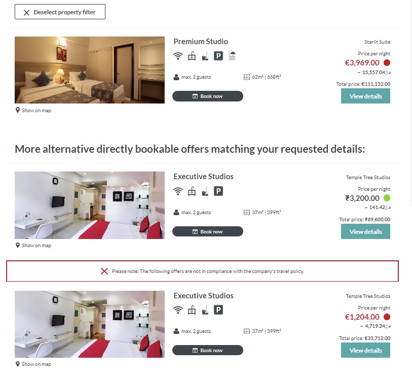Click the red status dot beside €3,969.00
The height and width of the screenshot is (377, 412).
coord(387,62)
